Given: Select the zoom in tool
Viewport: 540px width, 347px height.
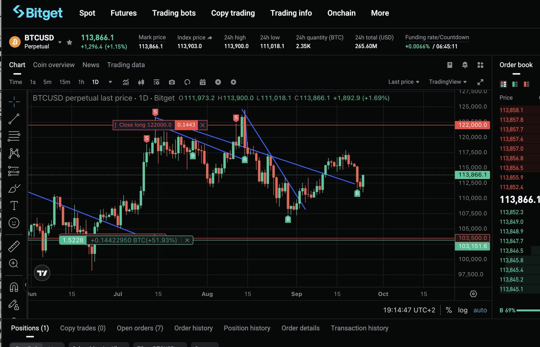Looking at the screenshot, I should pyautogui.click(x=14, y=263).
